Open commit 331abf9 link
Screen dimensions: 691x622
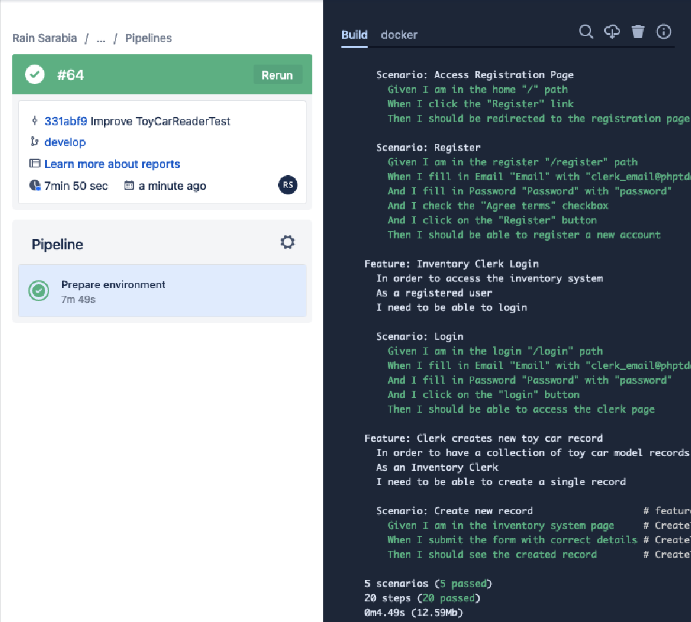tap(66, 121)
